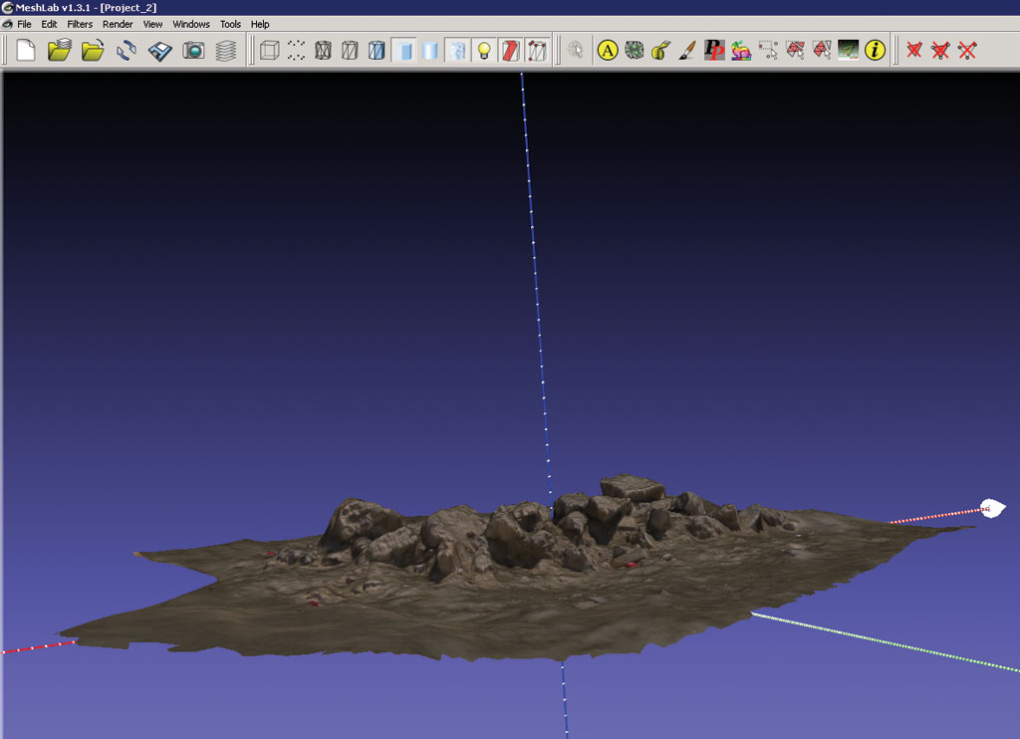The width and height of the screenshot is (1020, 739).
Task: Reload the mesh with the blue arrows icon
Action: point(127,50)
